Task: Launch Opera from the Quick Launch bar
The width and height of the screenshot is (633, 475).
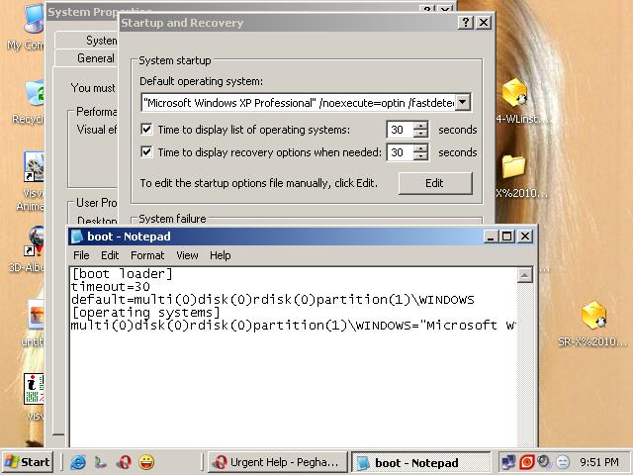Action: tap(125, 462)
